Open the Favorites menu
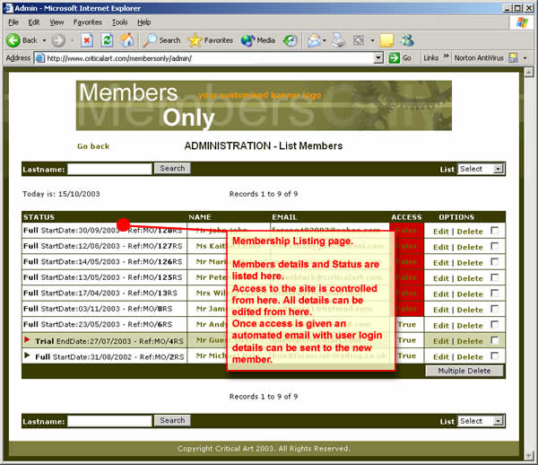 tap(88, 22)
